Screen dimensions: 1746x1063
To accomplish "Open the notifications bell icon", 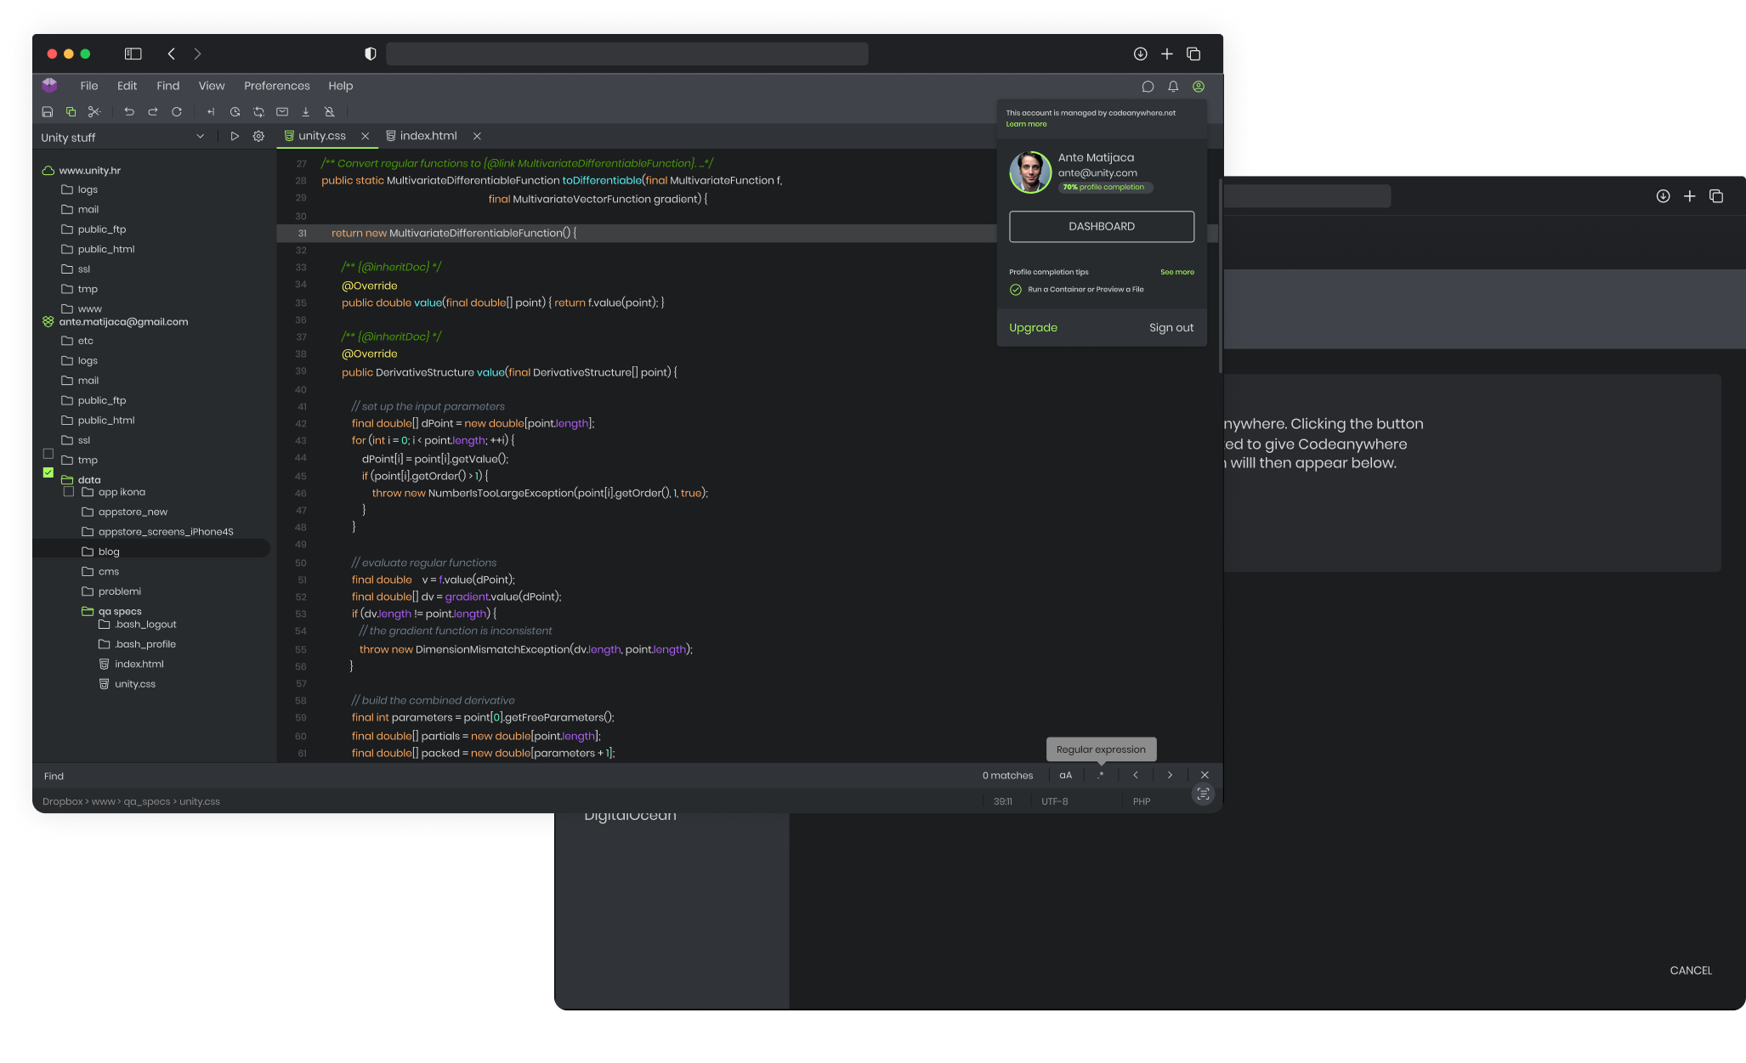I will [1173, 86].
